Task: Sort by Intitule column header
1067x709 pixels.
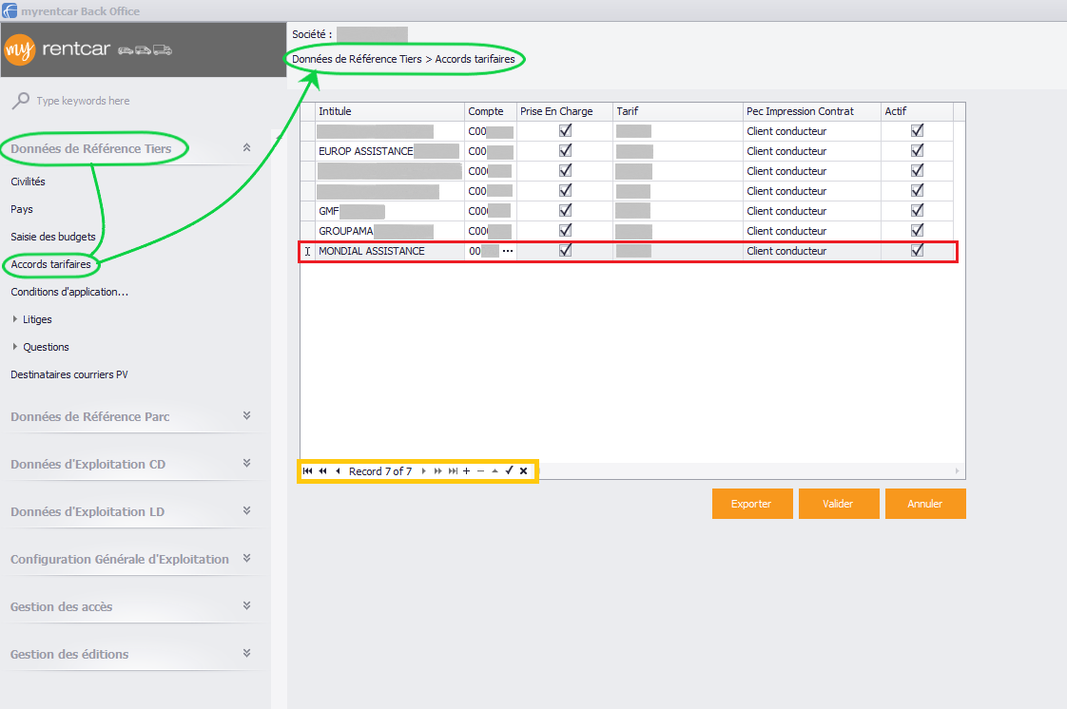Action: pos(390,111)
